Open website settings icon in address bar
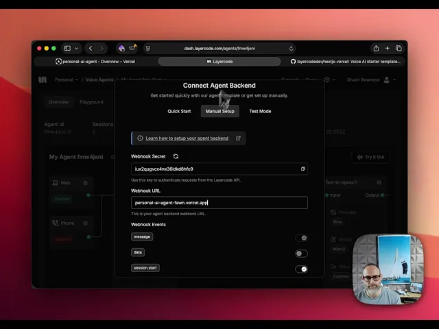Image resolution: width=439 pixels, height=329 pixels. click(x=148, y=49)
